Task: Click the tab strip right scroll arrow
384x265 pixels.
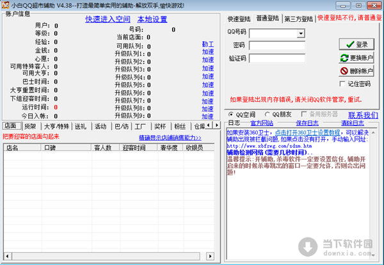Action: [x=216, y=125]
